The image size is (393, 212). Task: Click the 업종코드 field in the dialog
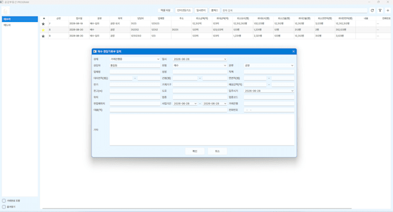[x=269, y=97]
